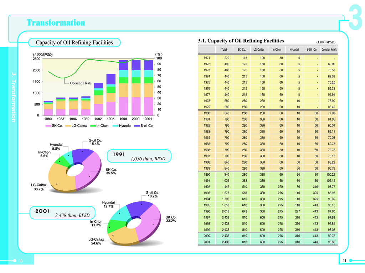
Task: Click the 'Hyundai' table column header
Action: [x=294, y=50]
